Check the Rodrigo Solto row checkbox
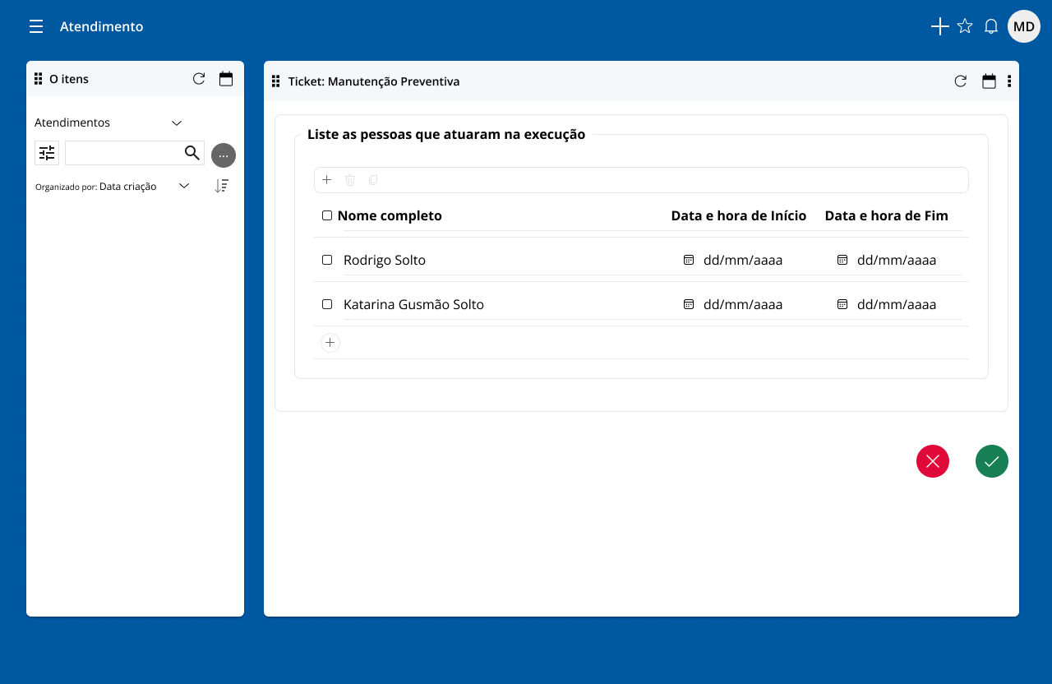 click(327, 260)
